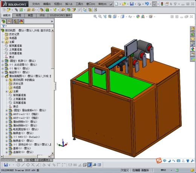Click the Save floppy disk icon

pyautogui.click(x=132, y=4)
